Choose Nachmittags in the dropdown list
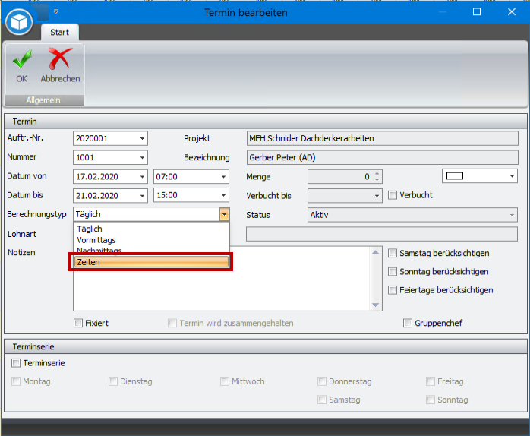This screenshot has height=436, width=530. coord(151,250)
